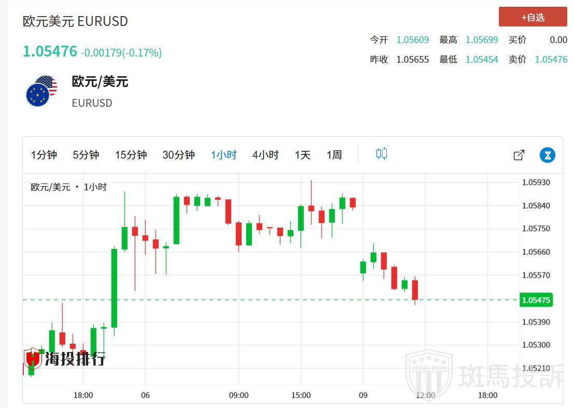Add EURUSD to watchlist with +自选
This screenshot has height=408, width=574.
pyautogui.click(x=533, y=17)
